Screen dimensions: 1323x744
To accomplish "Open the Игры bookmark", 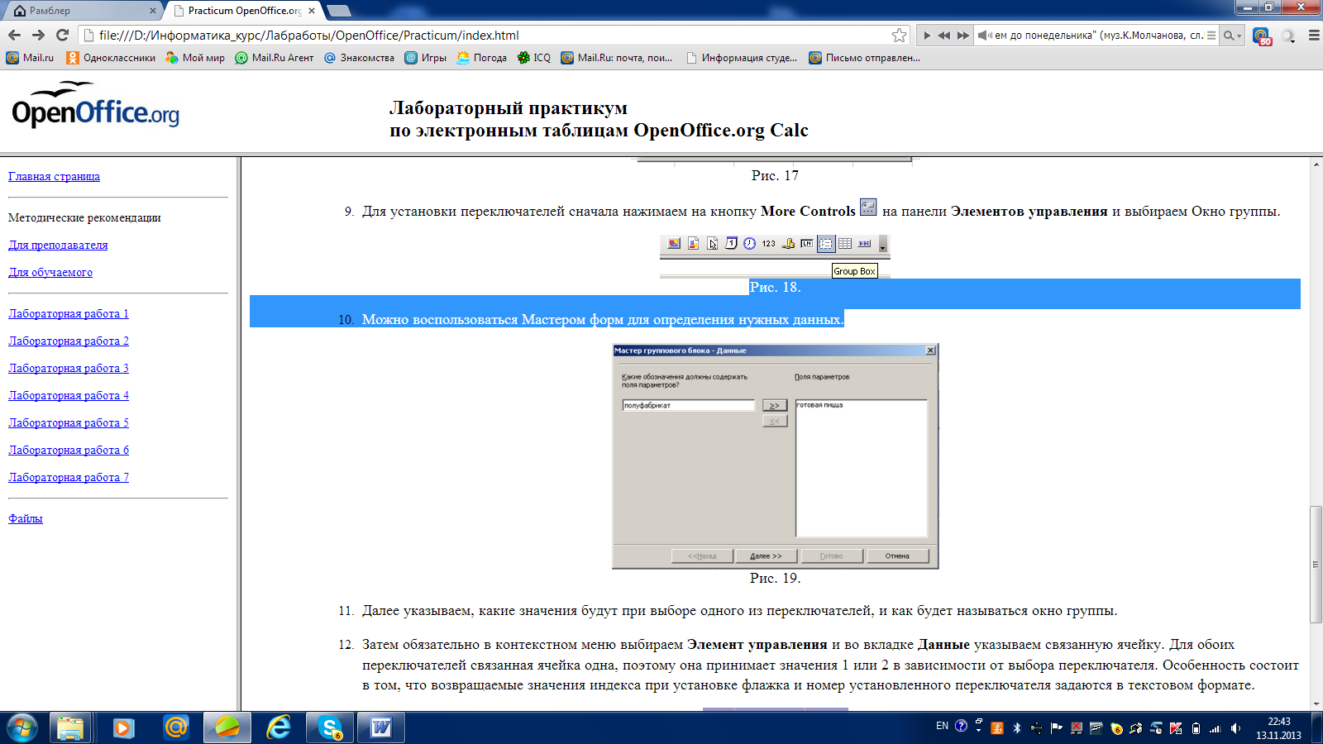I will [x=425, y=58].
